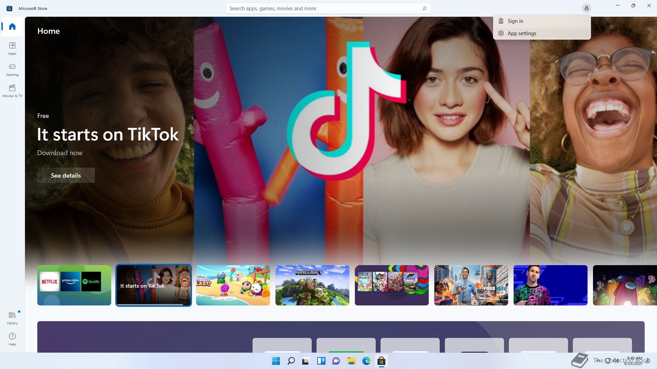Image resolution: width=657 pixels, height=369 pixels.
Task: Click the Microsoft Store taskbar icon
Action: [x=381, y=361]
